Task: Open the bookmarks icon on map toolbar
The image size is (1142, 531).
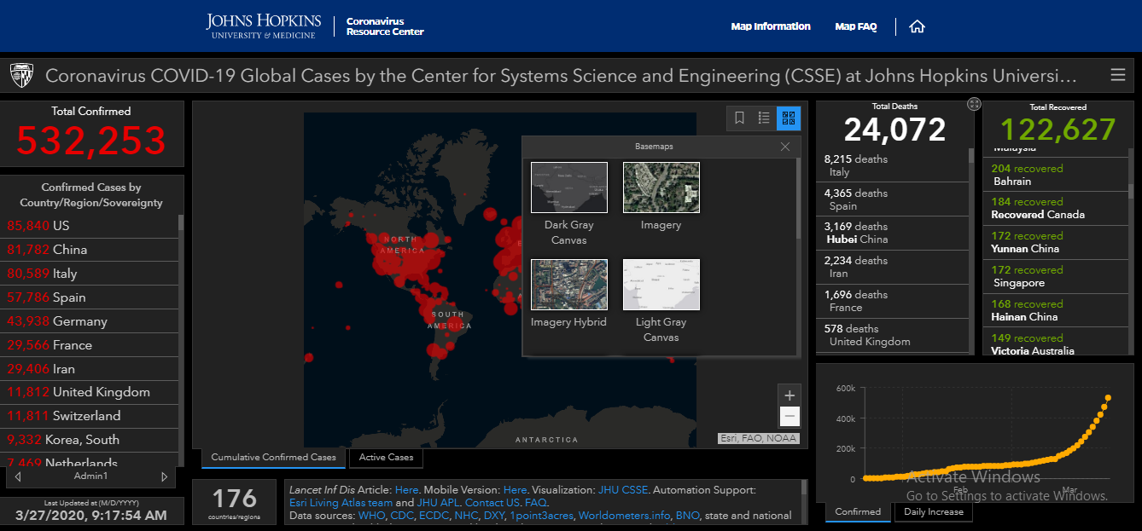Action: click(739, 118)
